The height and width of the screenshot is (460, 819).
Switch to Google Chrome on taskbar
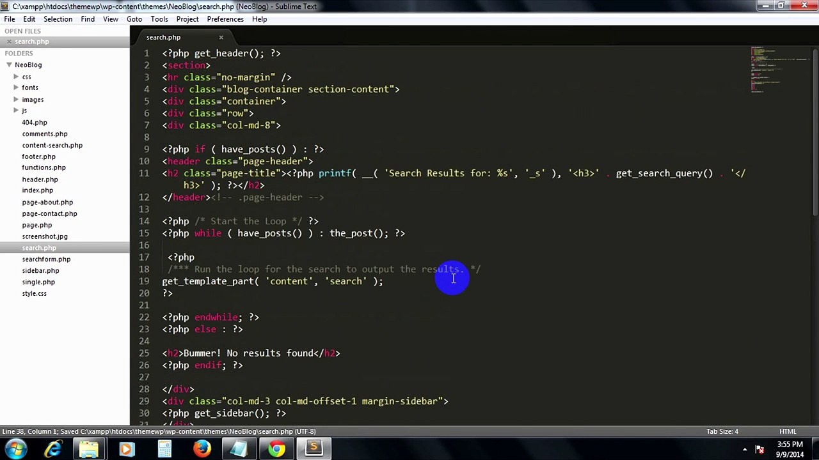(x=276, y=449)
